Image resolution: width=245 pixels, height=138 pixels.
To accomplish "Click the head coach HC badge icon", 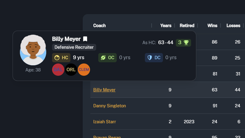I will [x=57, y=57].
